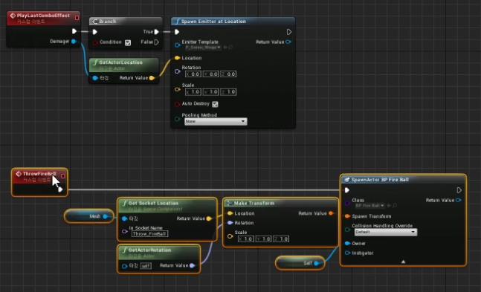
Task: Click the SpawnActor Instigator input pin
Action: (x=347, y=253)
